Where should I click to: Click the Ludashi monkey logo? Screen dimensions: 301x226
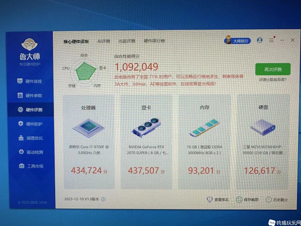(x=29, y=44)
